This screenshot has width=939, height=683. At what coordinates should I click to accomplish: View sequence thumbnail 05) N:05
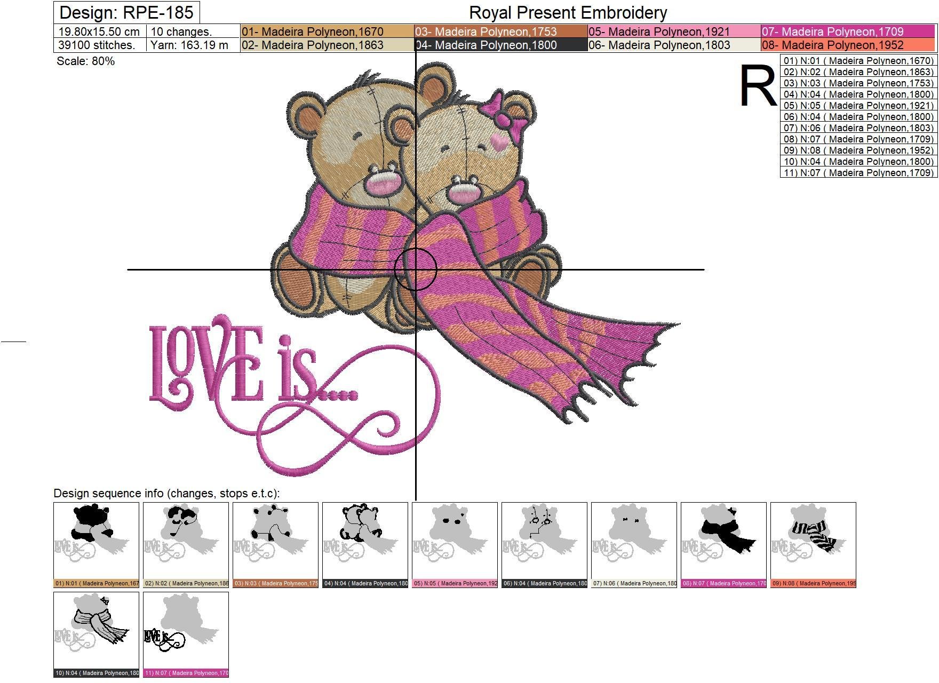coord(455,545)
